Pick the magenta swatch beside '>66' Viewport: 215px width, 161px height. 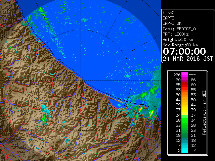point(185,75)
